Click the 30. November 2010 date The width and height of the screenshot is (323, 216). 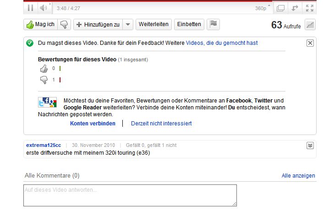(93, 145)
